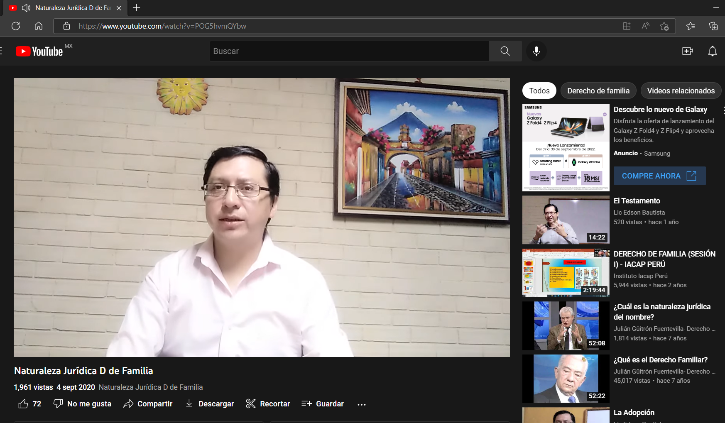725x423 pixels.
Task: Open ¿Qué es el Derecho Familiar? video
Action: tap(661, 360)
